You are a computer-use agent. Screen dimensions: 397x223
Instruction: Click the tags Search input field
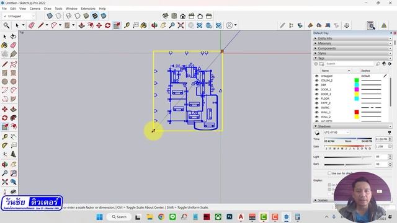(x=349, y=64)
